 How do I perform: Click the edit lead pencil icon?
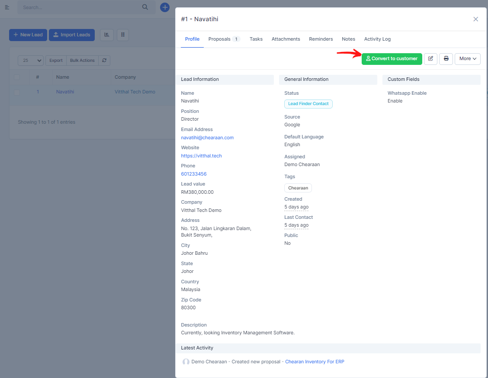[430, 59]
